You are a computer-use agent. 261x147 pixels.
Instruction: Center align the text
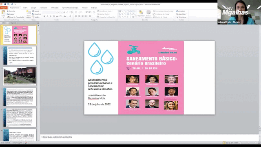click(x=79, y=16)
